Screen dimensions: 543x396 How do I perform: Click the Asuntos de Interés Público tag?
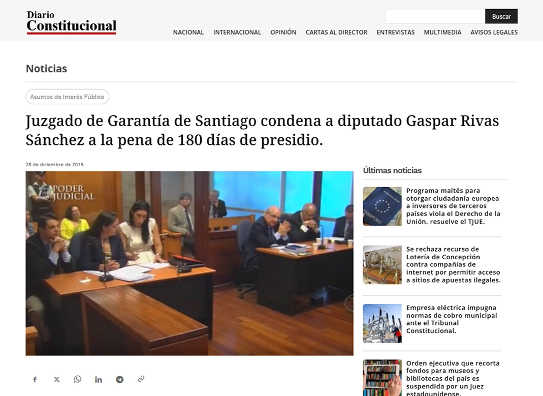coord(67,97)
